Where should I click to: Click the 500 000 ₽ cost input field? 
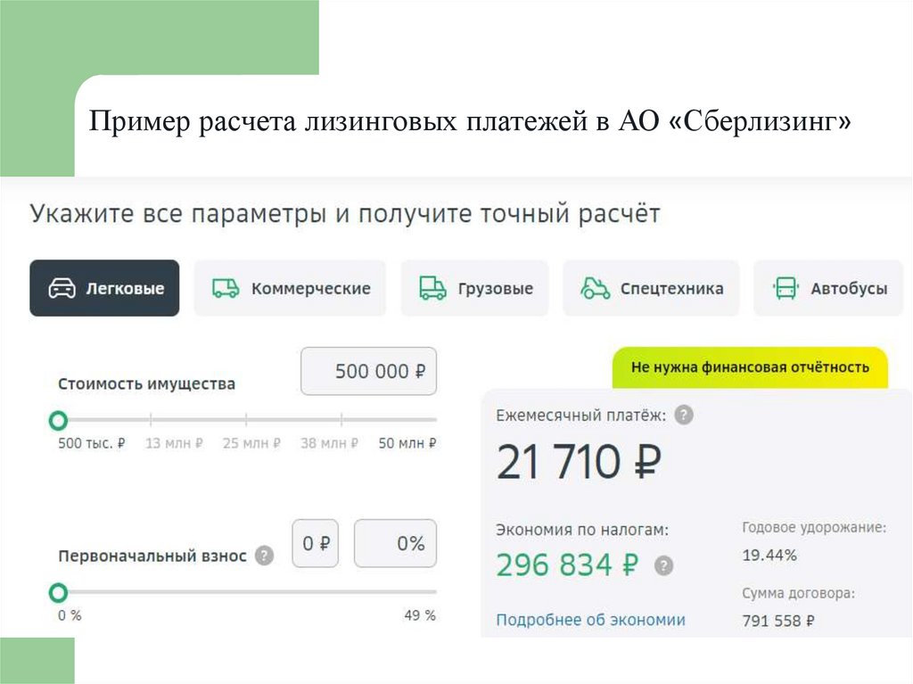coord(369,371)
